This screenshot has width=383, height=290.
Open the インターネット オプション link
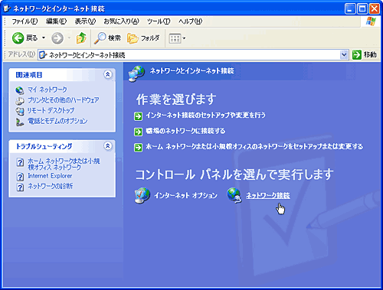[x=185, y=195]
